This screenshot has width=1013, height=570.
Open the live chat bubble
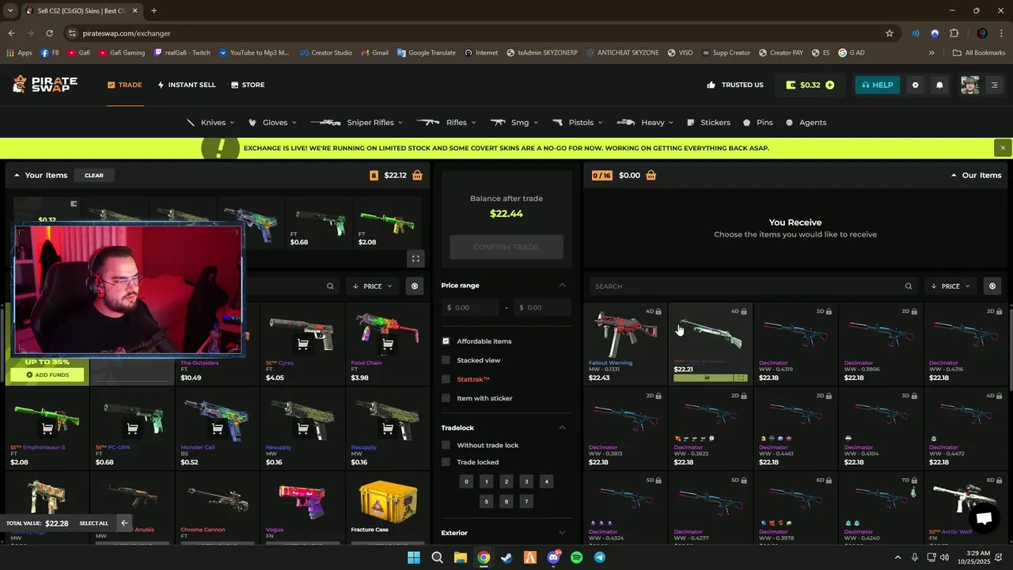(x=984, y=519)
